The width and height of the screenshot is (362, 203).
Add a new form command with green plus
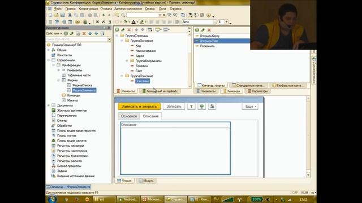197,30
